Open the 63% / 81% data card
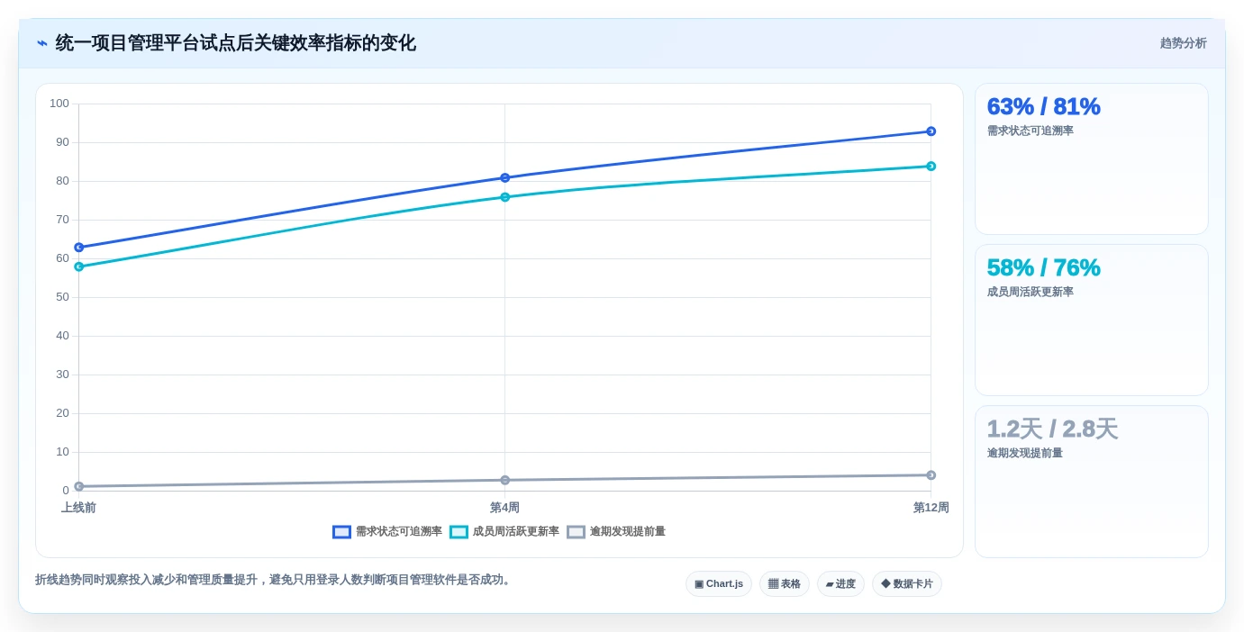Viewport: 1244px width, 632px height. (1092, 159)
